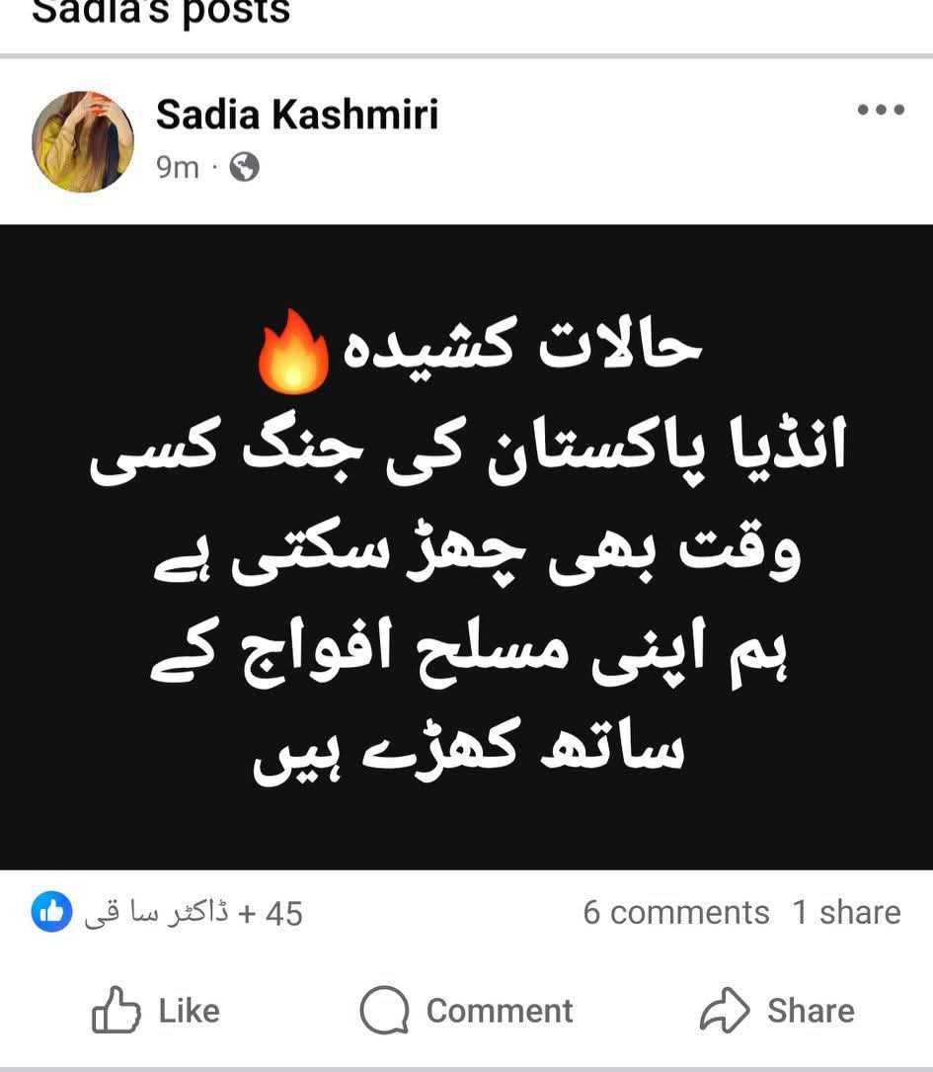Share the post using the Share label

coord(811,1011)
